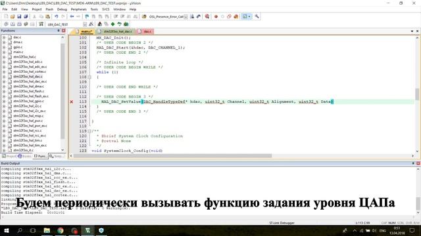Close the Functions panel

pos(64,31)
